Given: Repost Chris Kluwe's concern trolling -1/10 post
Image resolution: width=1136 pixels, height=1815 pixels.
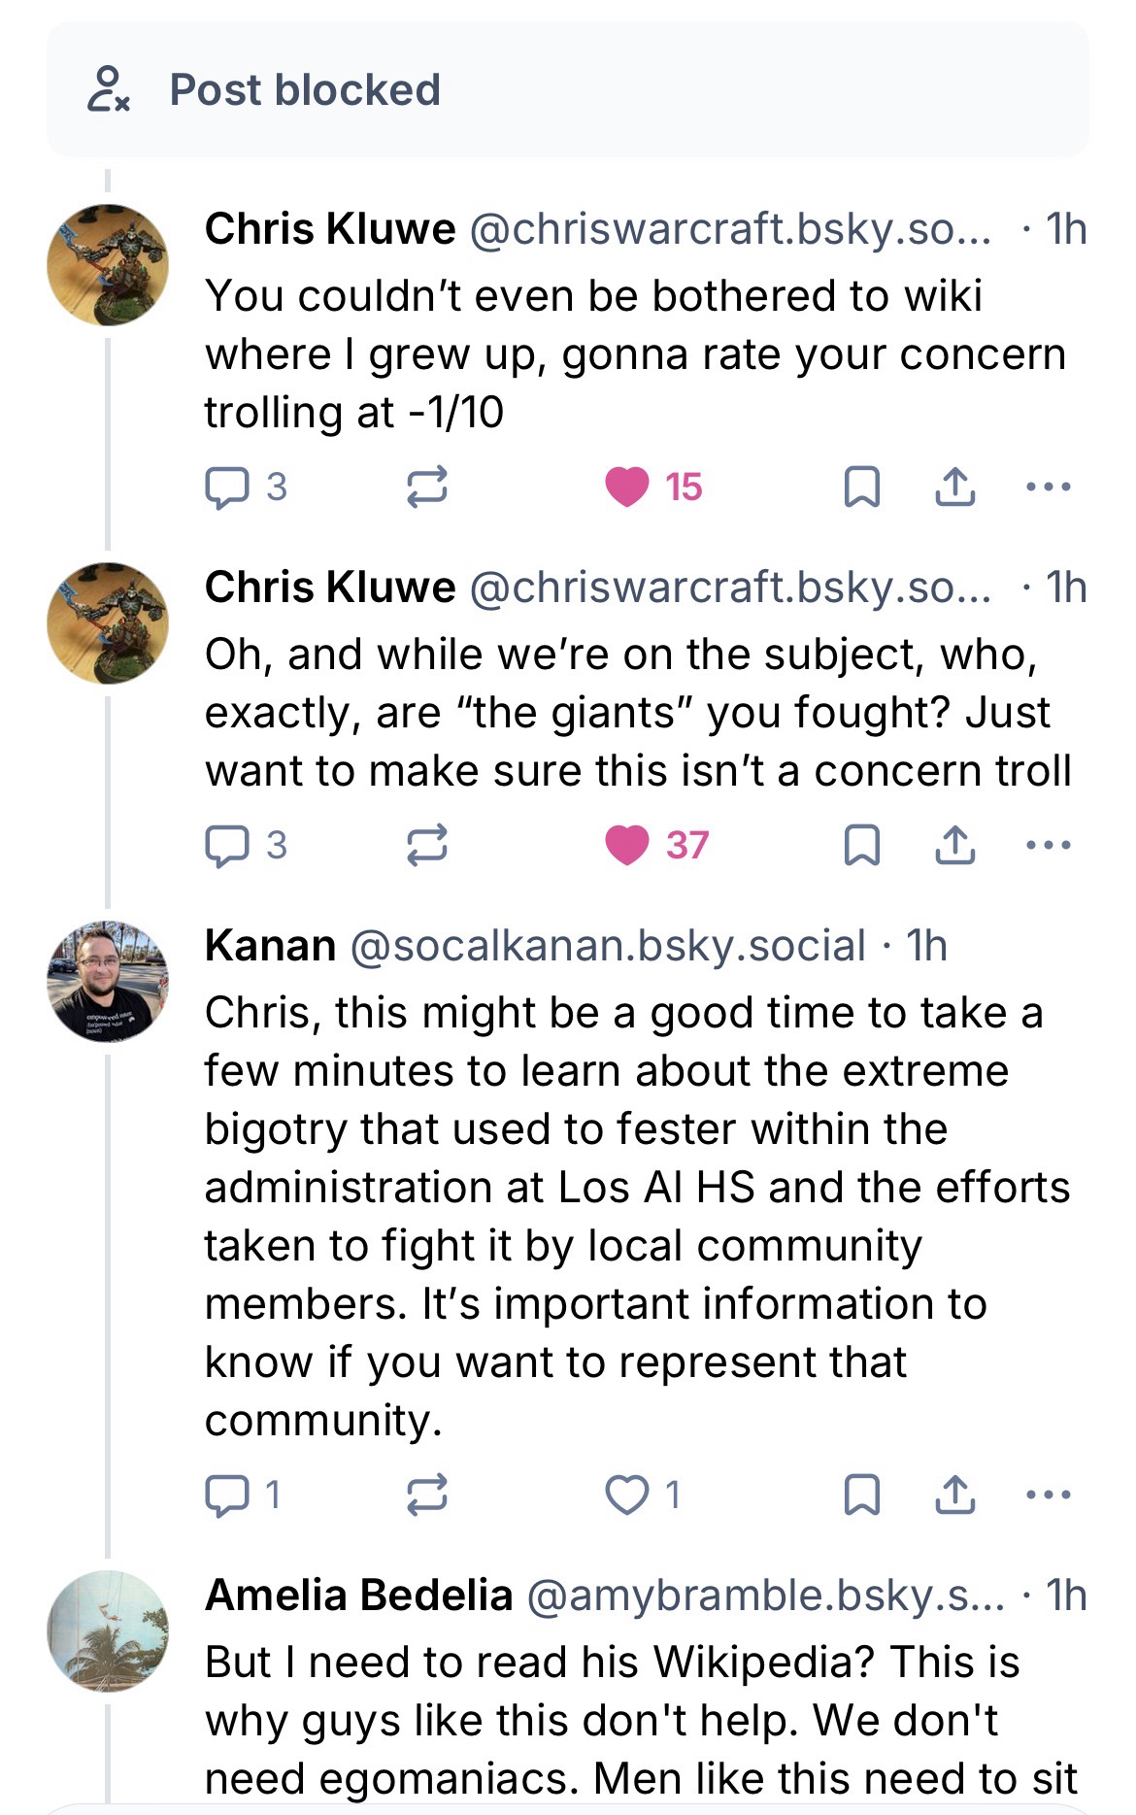Looking at the screenshot, I should 426,487.
